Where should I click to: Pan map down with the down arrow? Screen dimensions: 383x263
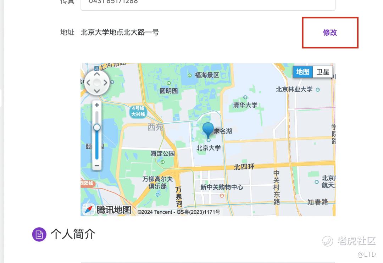point(97,91)
